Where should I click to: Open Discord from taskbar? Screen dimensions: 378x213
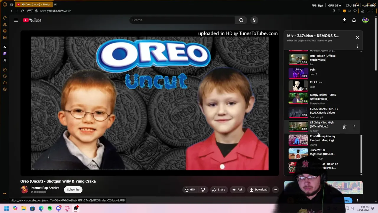pos(58,208)
